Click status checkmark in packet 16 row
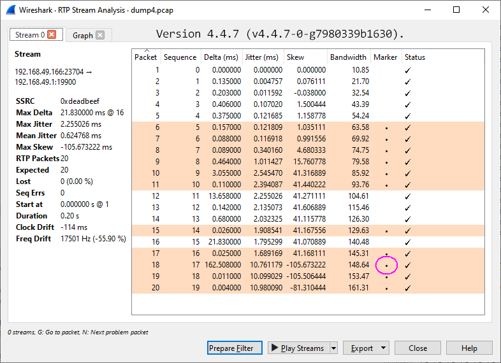This screenshot has height=363, width=501. tap(408, 243)
